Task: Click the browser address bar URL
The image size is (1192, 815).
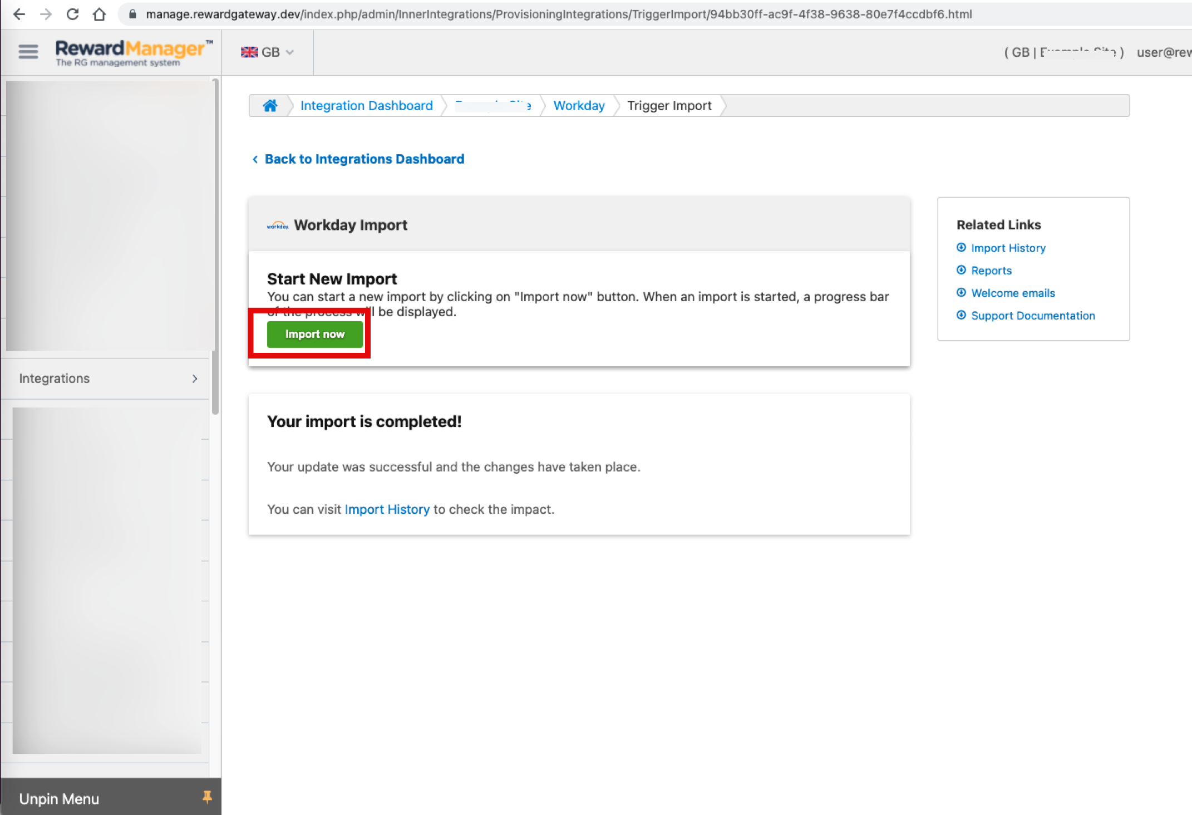Action: tap(559, 14)
